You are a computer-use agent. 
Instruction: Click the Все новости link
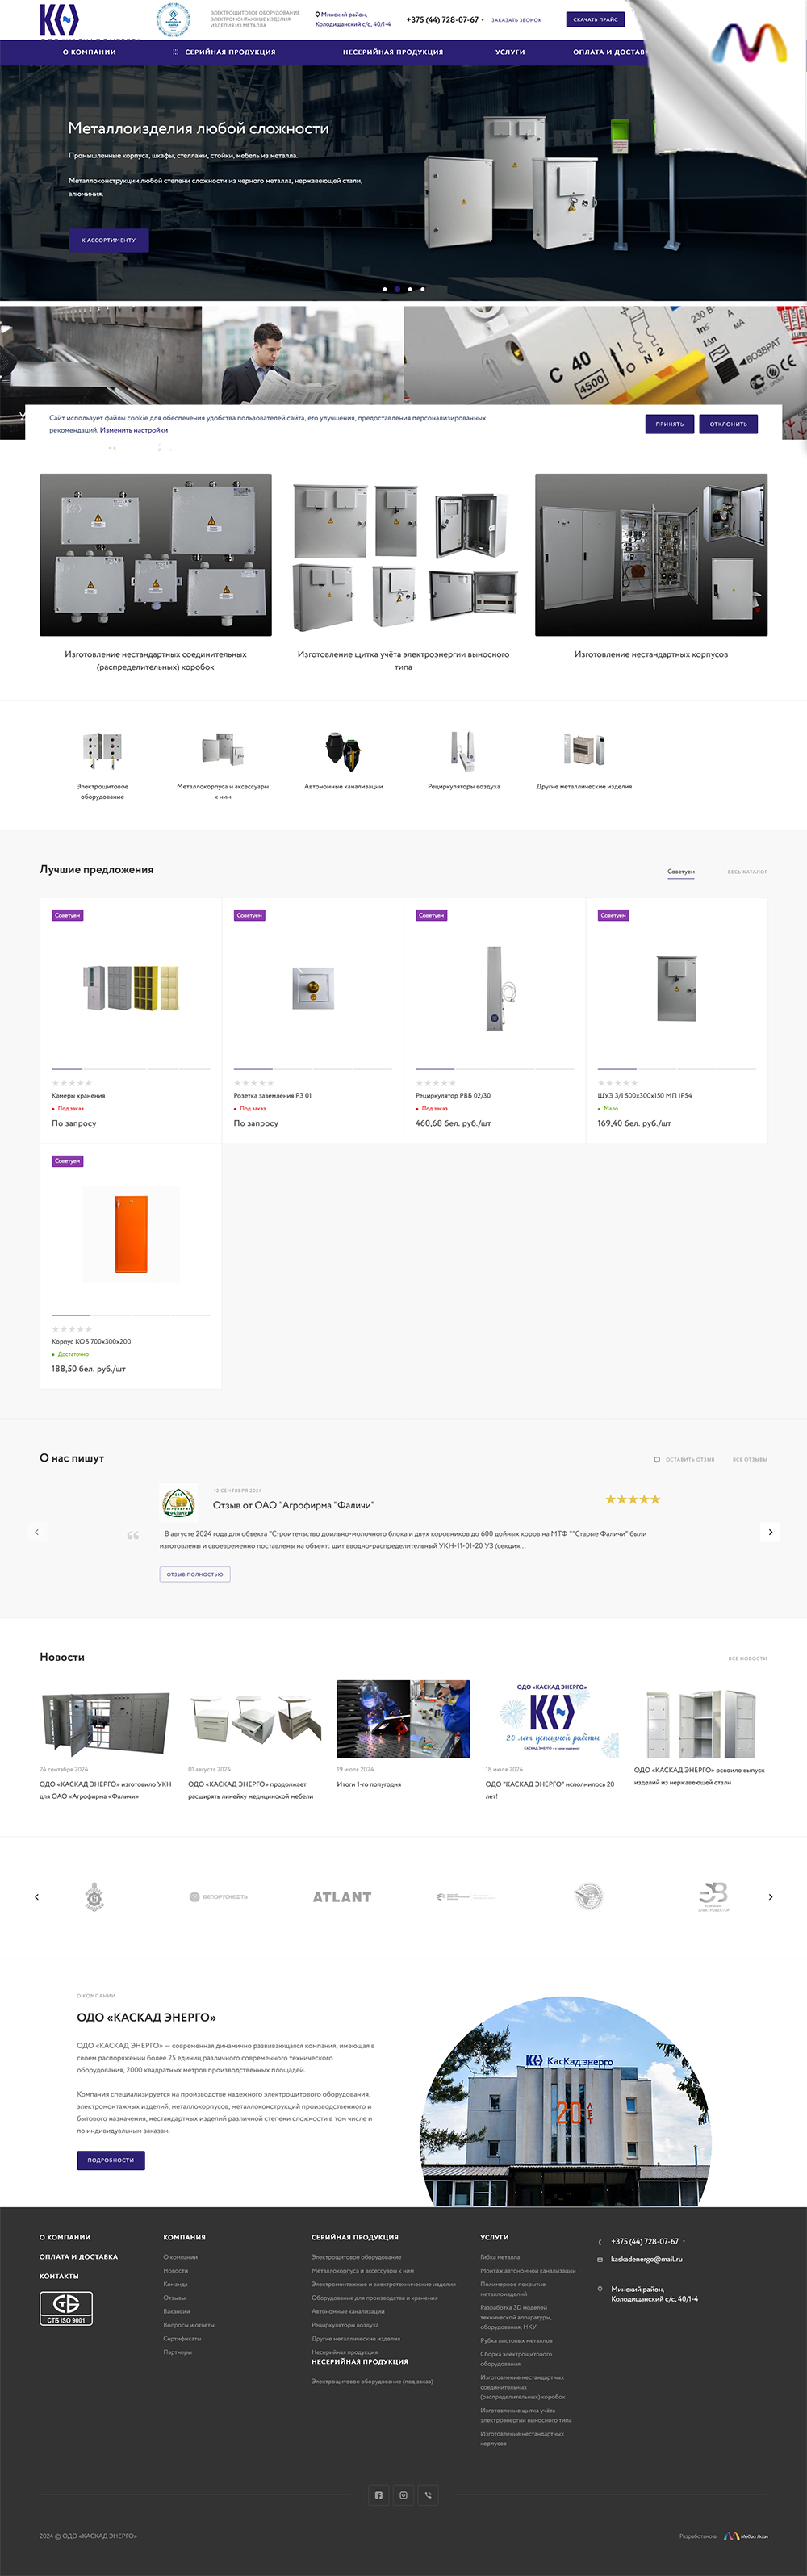tap(748, 1659)
